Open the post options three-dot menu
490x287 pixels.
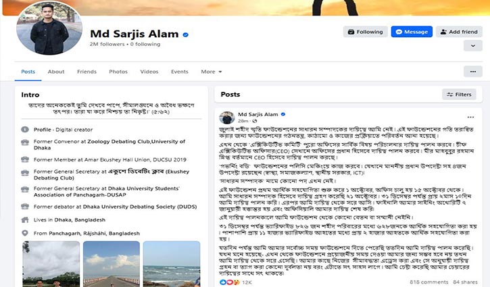point(470,117)
